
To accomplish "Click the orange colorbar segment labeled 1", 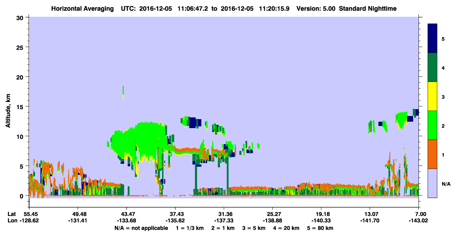I will (x=432, y=154).
